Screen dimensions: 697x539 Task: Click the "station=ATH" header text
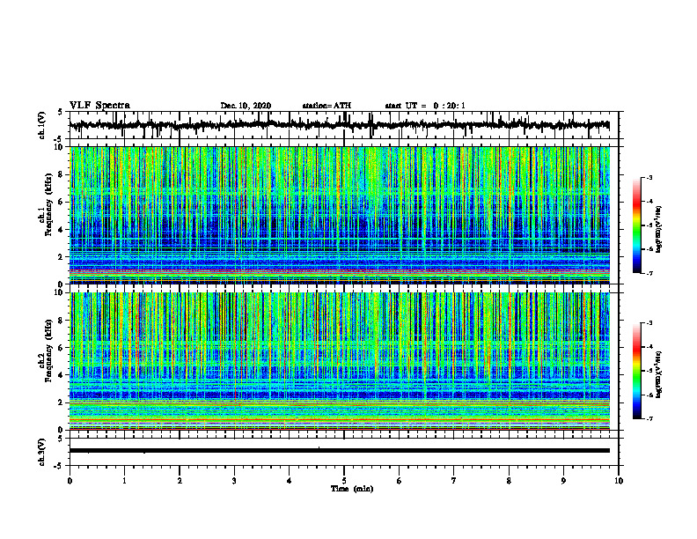[326, 106]
